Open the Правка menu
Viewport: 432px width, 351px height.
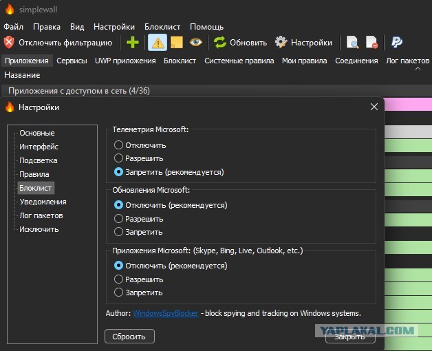pos(47,27)
